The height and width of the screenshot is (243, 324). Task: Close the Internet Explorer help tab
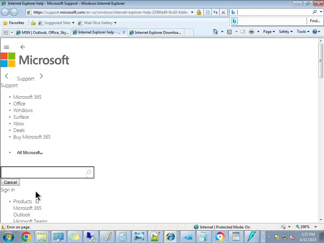124,32
